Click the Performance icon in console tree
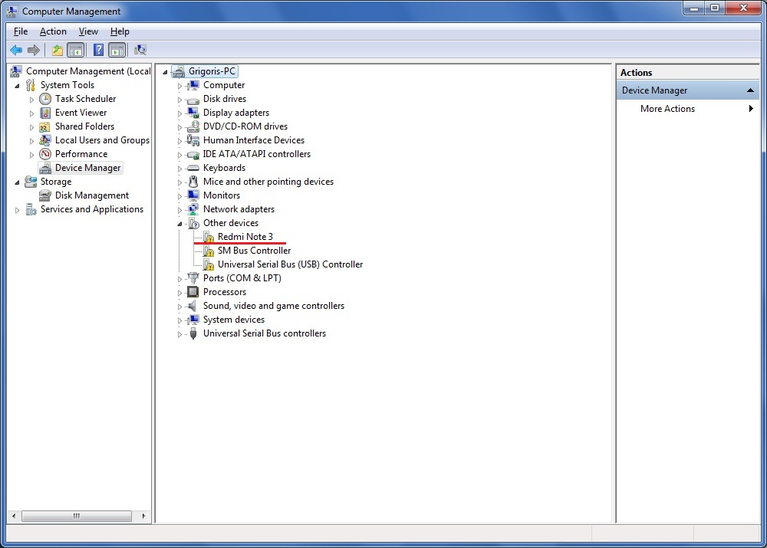Viewport: 767px width, 548px height. tap(45, 154)
